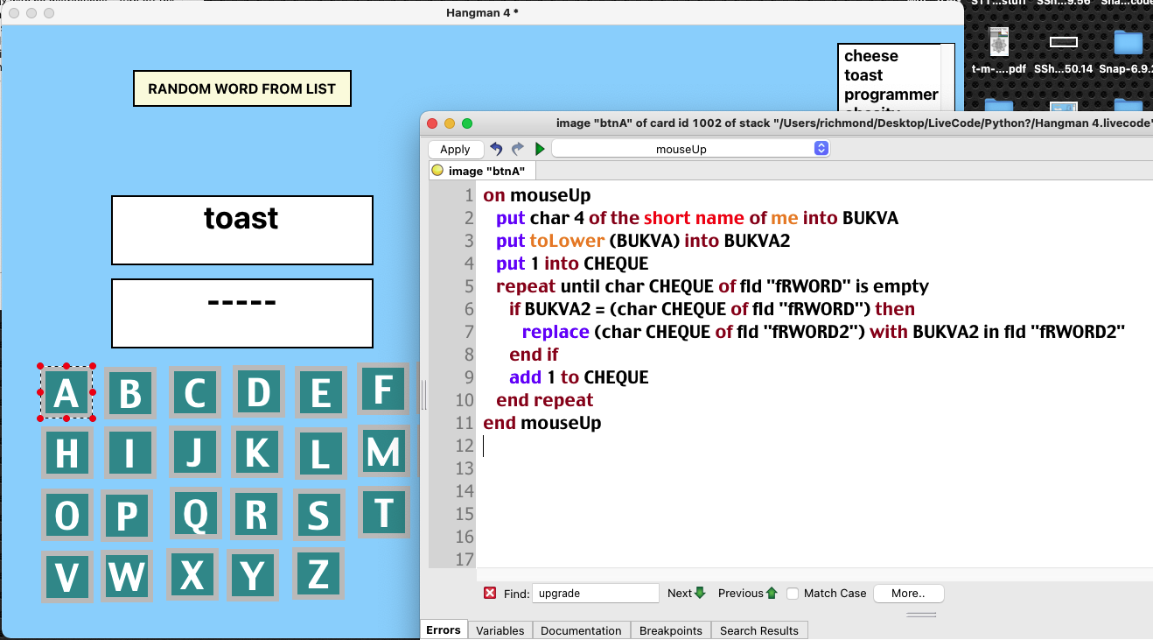Image resolution: width=1153 pixels, height=640 pixels.
Task: Select the Search Results tab
Action: tap(759, 630)
